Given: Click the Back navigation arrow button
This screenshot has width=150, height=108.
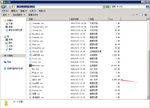Looking at the screenshot, I should [4, 7].
